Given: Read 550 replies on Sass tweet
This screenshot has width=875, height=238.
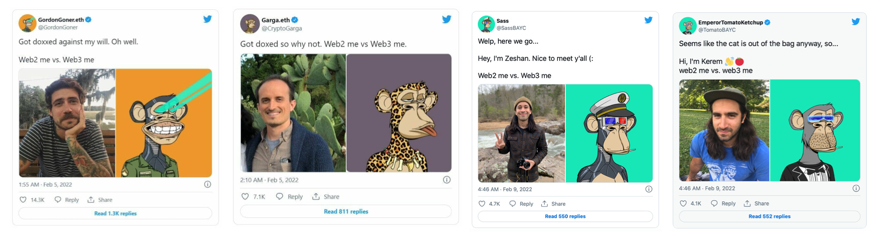Looking at the screenshot, I should point(565,217).
